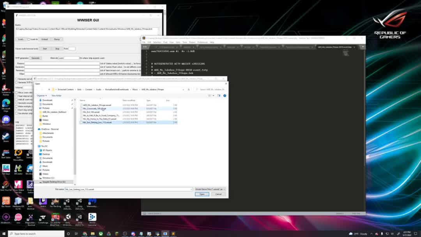The image size is (421, 237).
Task: Open Task View on the taskbar
Action: (76, 234)
